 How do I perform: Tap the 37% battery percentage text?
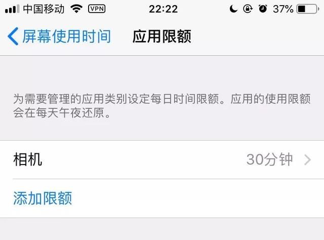pos(283,9)
